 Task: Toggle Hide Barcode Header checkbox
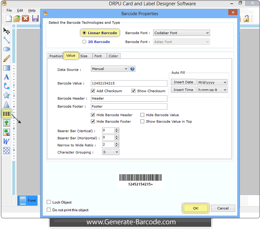(x=93, y=115)
